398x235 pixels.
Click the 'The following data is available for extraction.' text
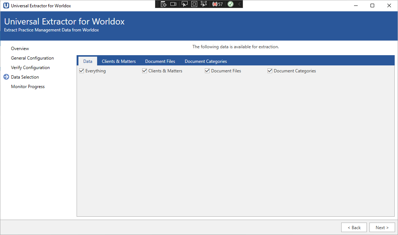click(x=236, y=46)
